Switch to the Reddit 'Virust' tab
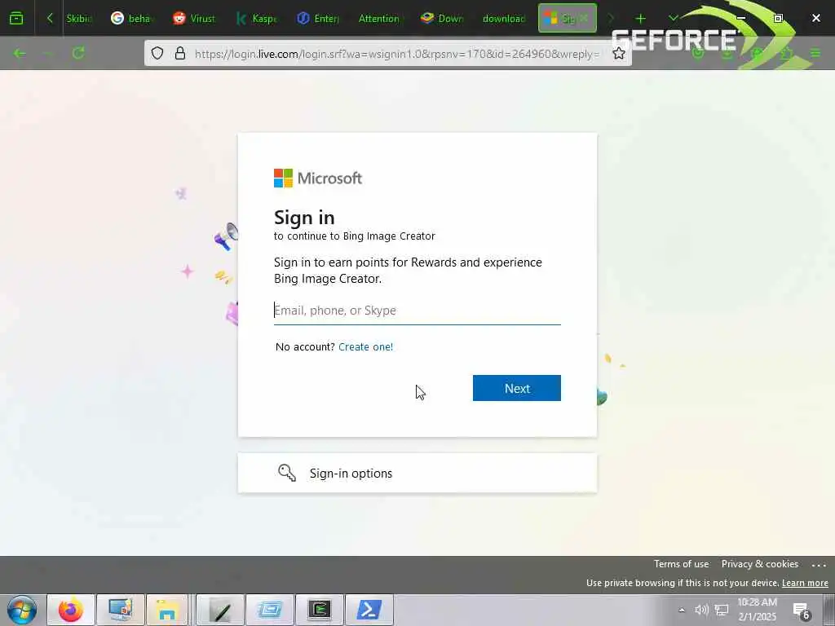Screen dimensions: 835x626 (x=194, y=19)
